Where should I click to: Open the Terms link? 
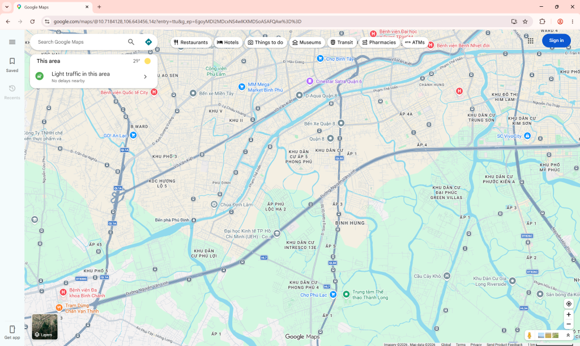pos(460,344)
